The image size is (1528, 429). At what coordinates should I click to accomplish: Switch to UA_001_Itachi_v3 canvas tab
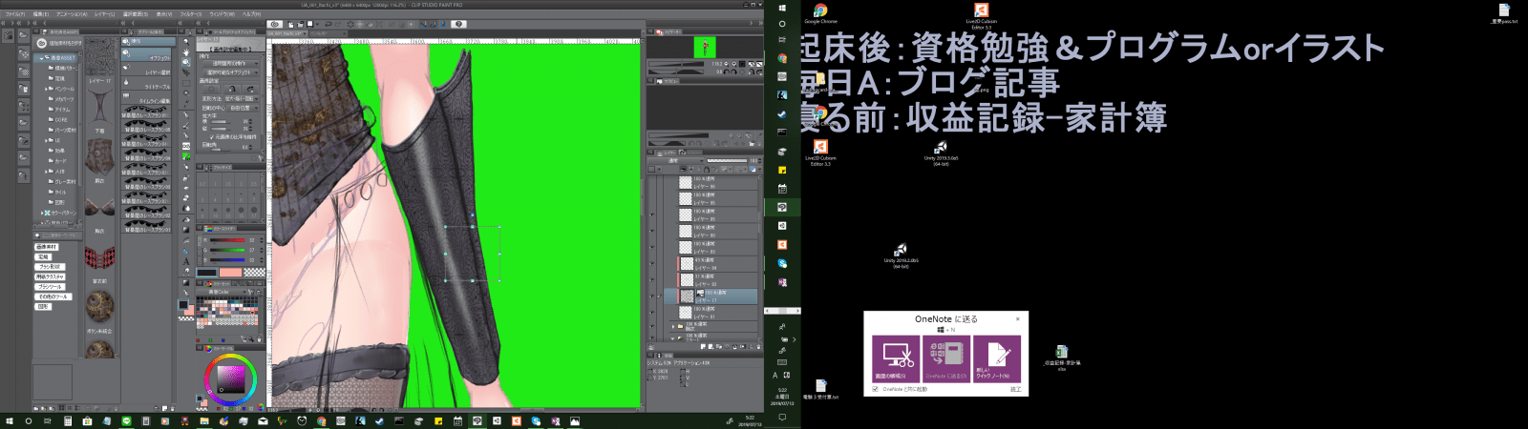(x=287, y=33)
